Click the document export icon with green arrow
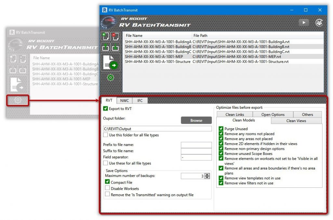Image resolution: width=333 pixels, height=220 pixels. [111, 62]
